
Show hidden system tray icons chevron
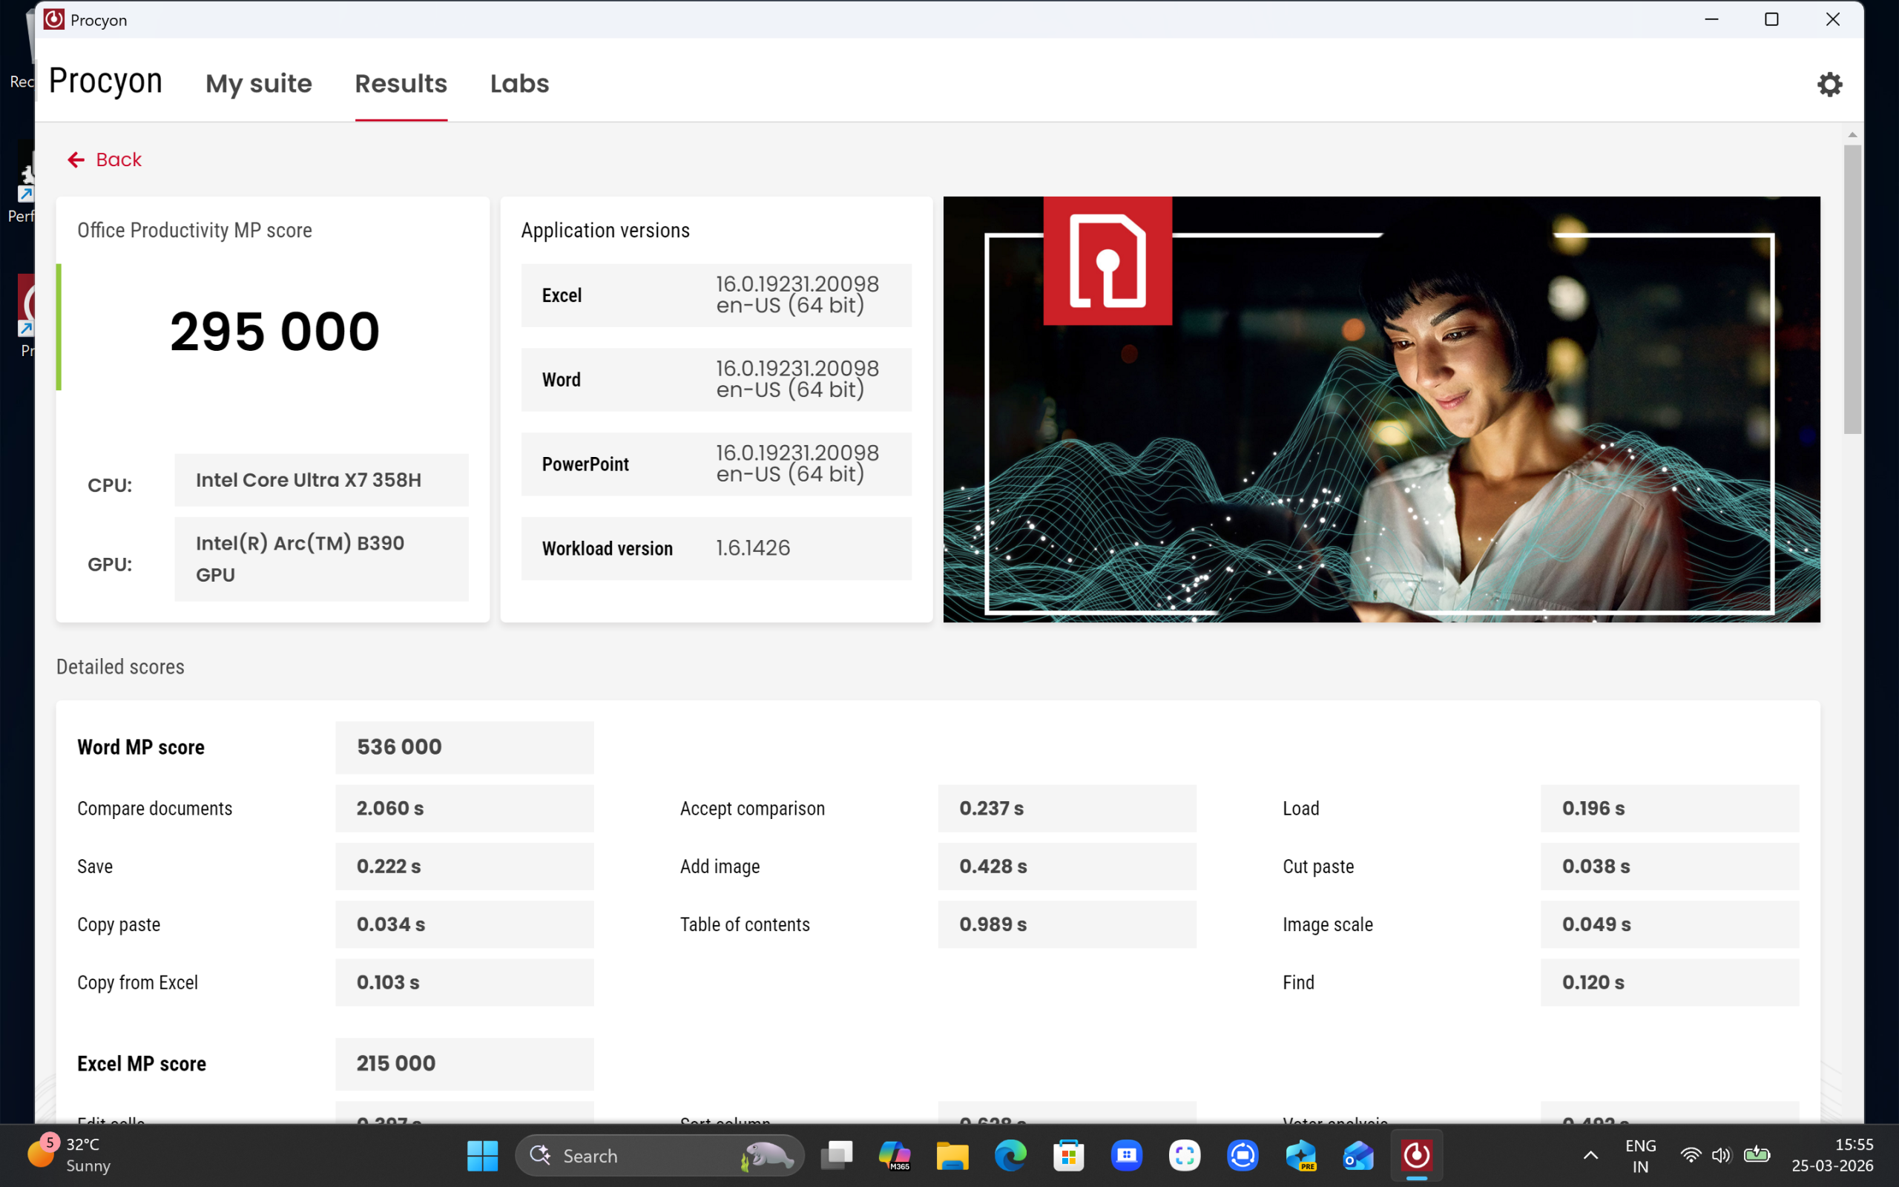coord(1590,1156)
